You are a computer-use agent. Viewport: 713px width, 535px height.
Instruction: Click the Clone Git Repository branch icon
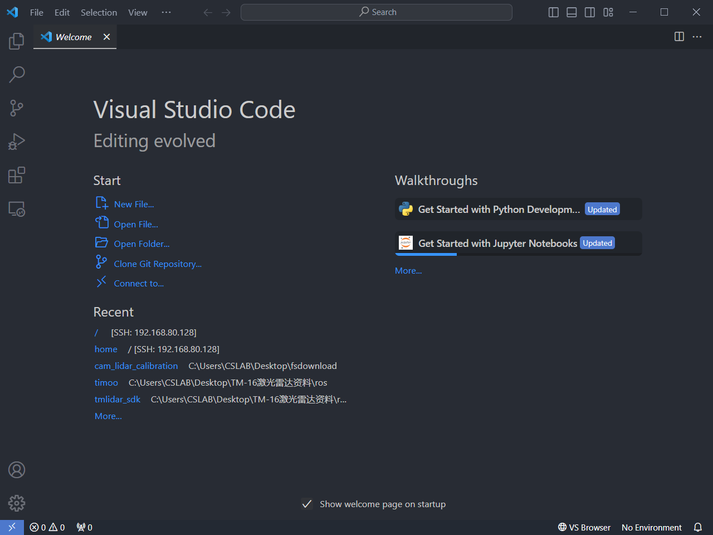[x=101, y=262]
